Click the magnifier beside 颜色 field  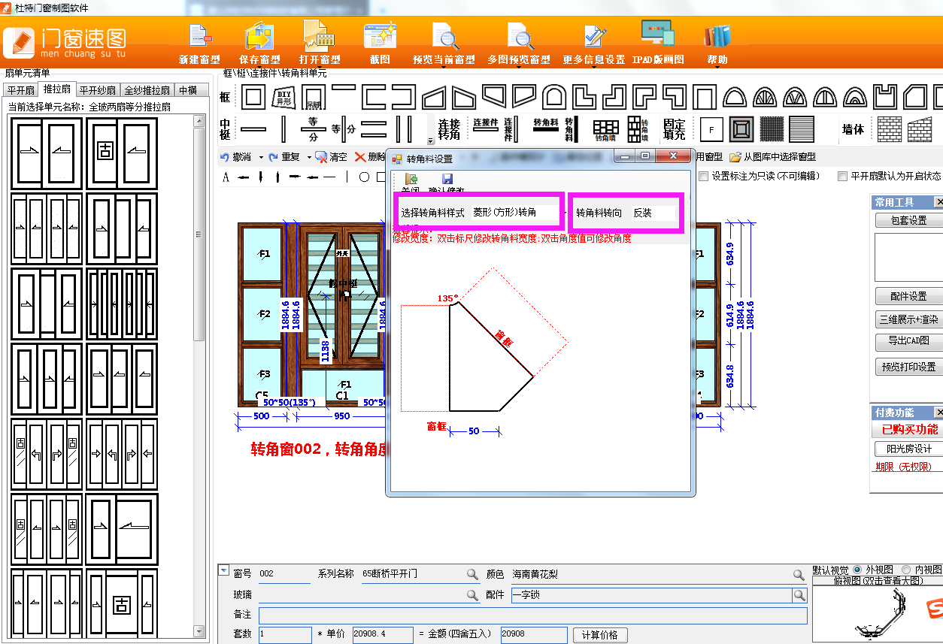(x=799, y=574)
